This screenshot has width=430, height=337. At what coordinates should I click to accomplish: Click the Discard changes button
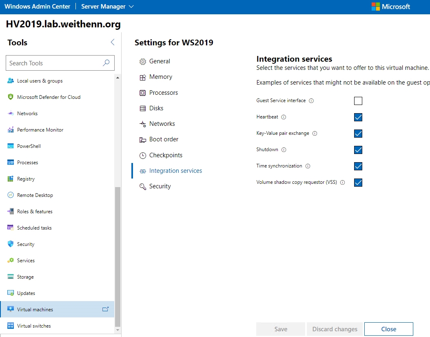(x=335, y=329)
